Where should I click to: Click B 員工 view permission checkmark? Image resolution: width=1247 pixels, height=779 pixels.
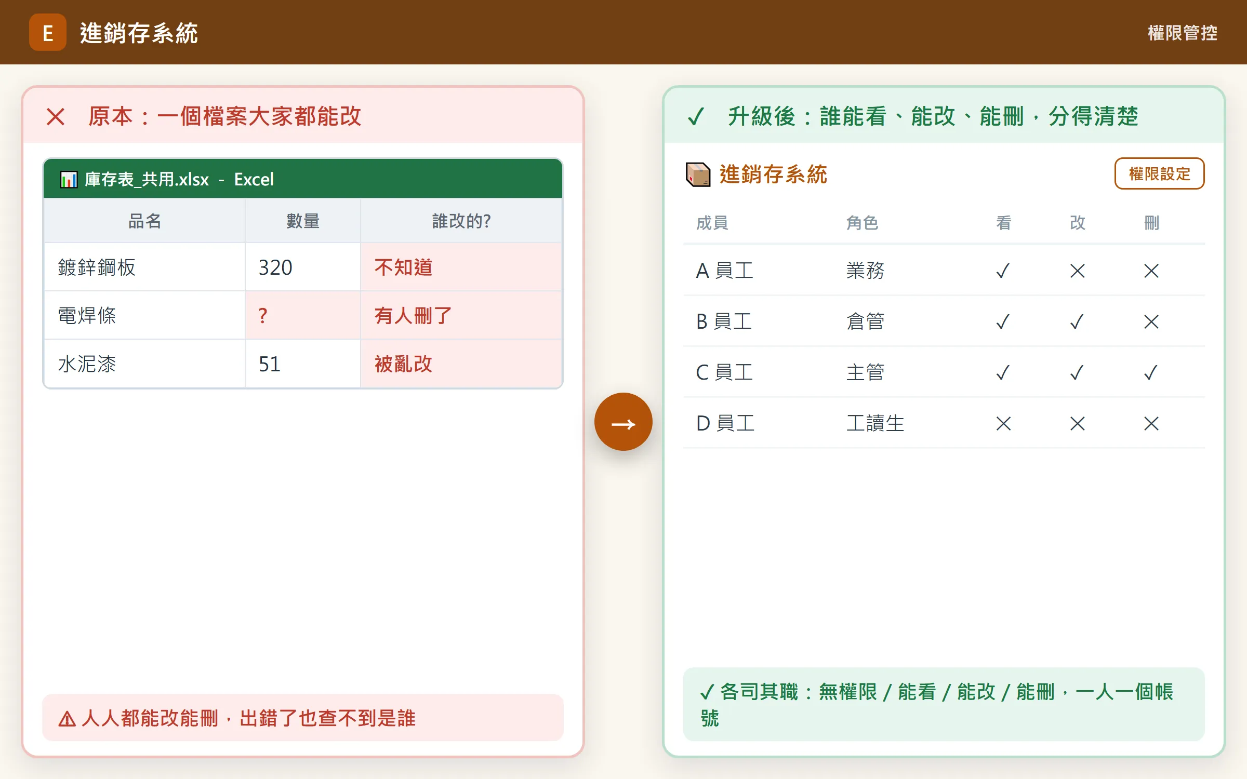point(1003,321)
